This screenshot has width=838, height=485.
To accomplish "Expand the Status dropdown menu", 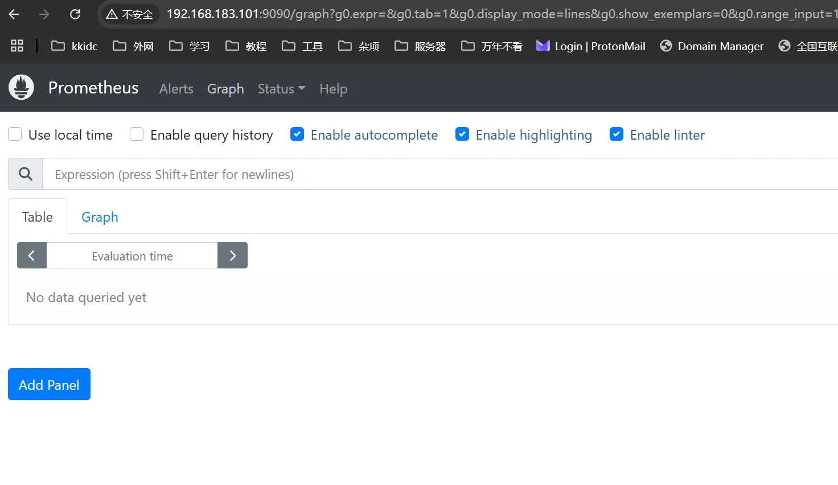I will pyautogui.click(x=282, y=89).
